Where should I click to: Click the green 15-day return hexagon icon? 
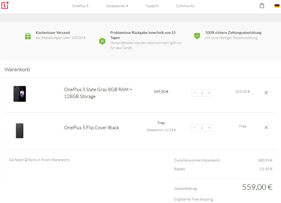pyautogui.click(x=102, y=41)
